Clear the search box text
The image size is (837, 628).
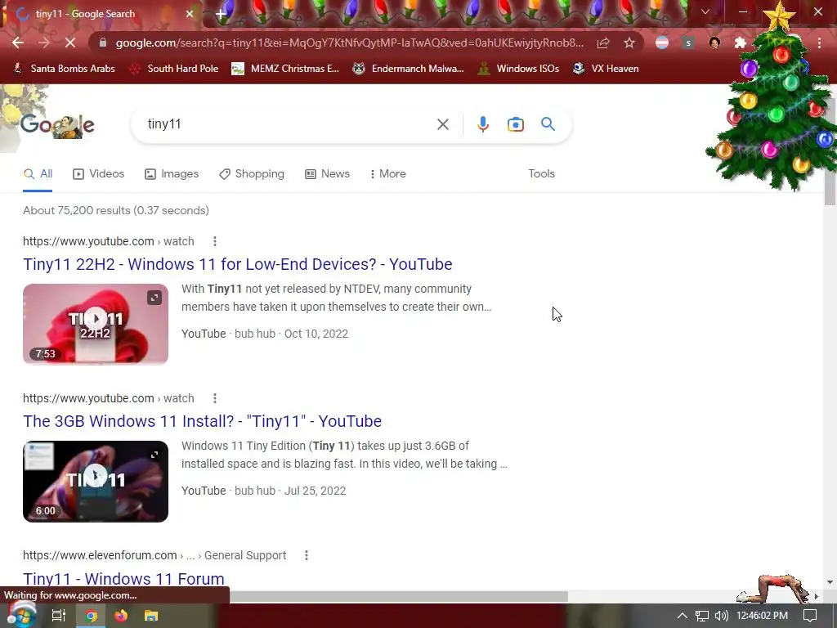(x=442, y=124)
